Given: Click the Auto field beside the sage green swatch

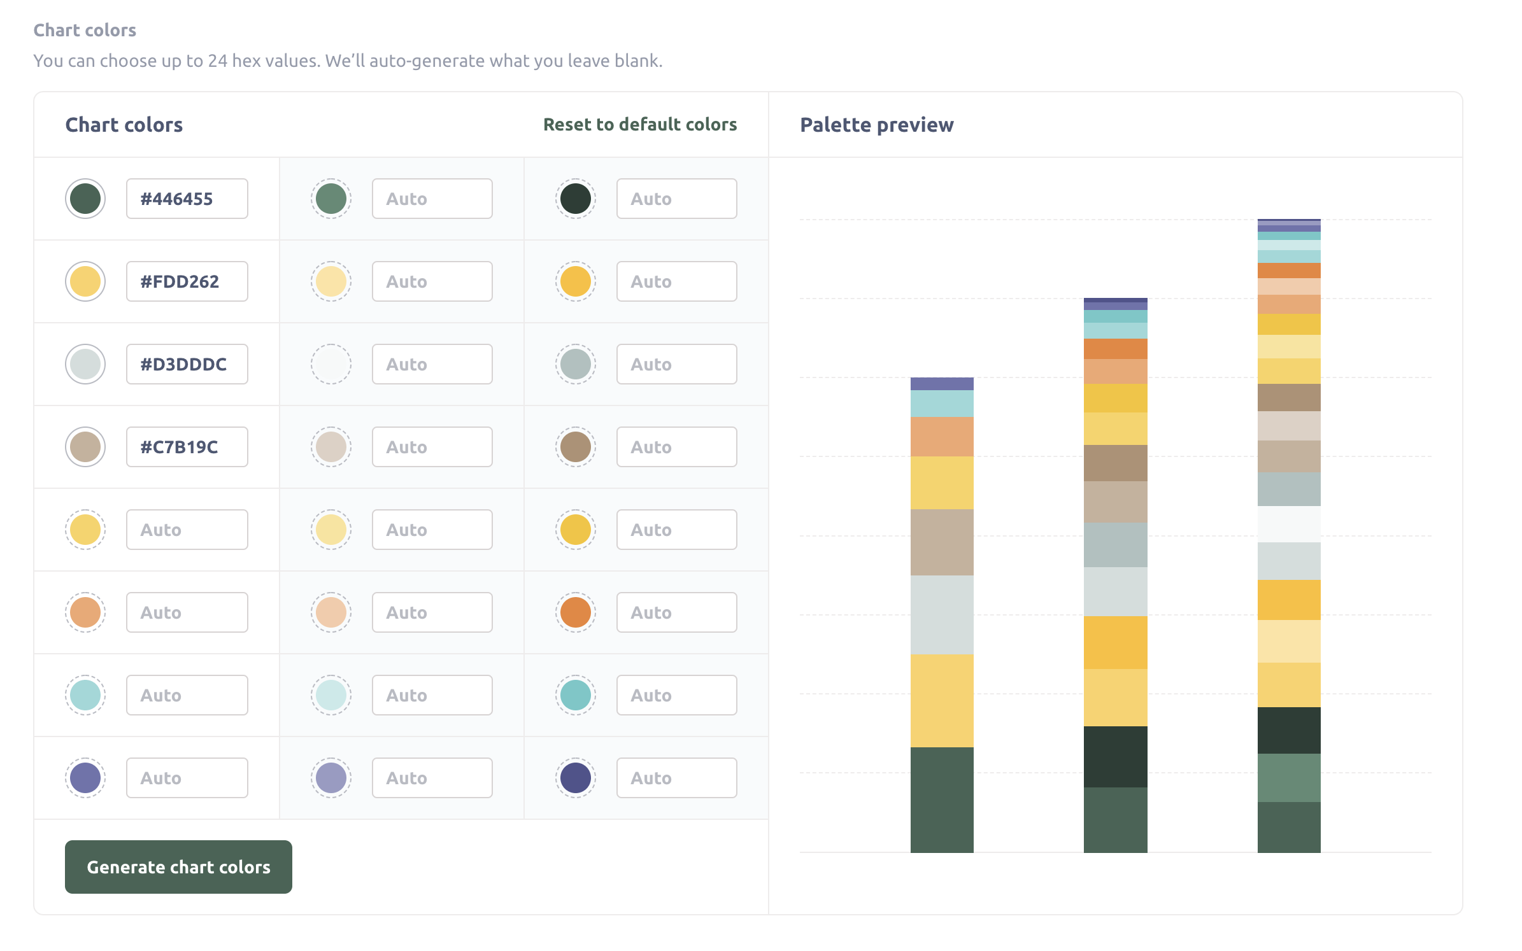Looking at the screenshot, I should click(x=432, y=198).
